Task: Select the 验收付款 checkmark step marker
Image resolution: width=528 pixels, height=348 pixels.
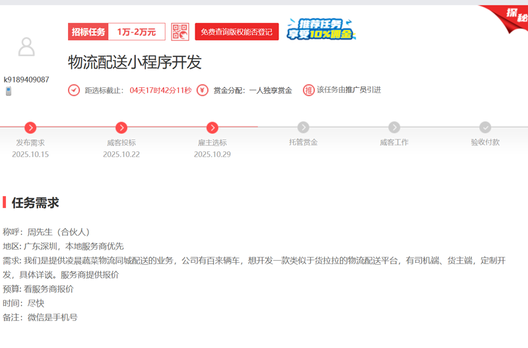Action: (x=485, y=127)
